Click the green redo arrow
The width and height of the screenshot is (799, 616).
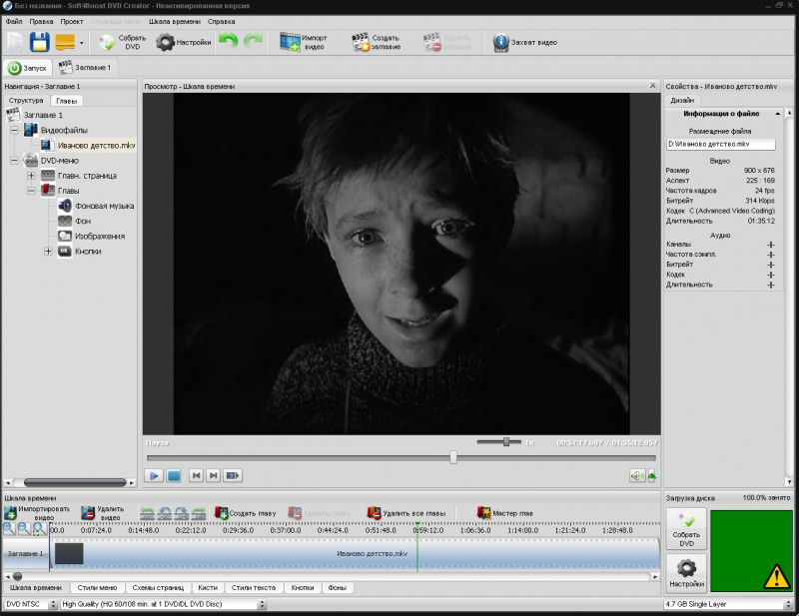coord(253,41)
